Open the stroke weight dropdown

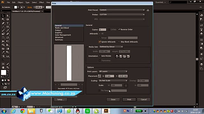43,7
